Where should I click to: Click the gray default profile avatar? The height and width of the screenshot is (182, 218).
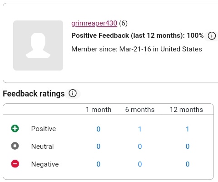38,45
